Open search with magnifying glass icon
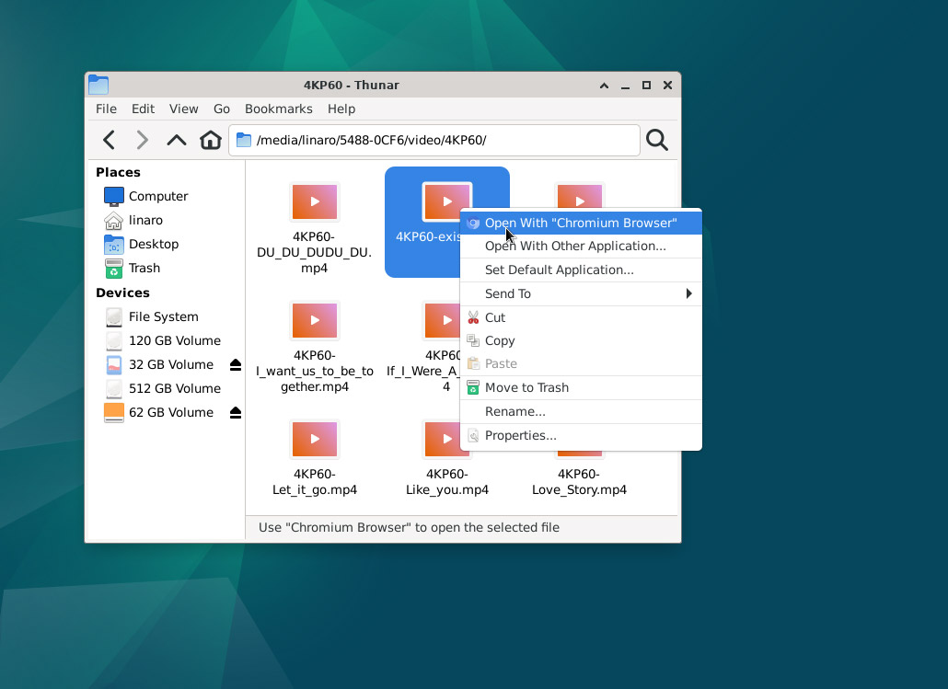 tap(656, 140)
